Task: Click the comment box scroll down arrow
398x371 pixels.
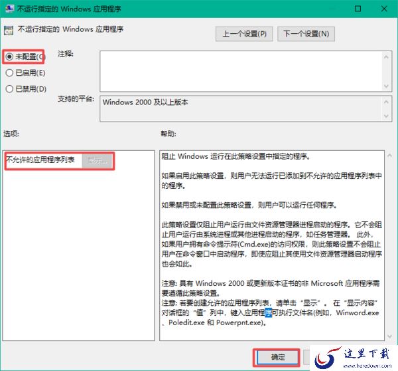Action: [x=386, y=86]
